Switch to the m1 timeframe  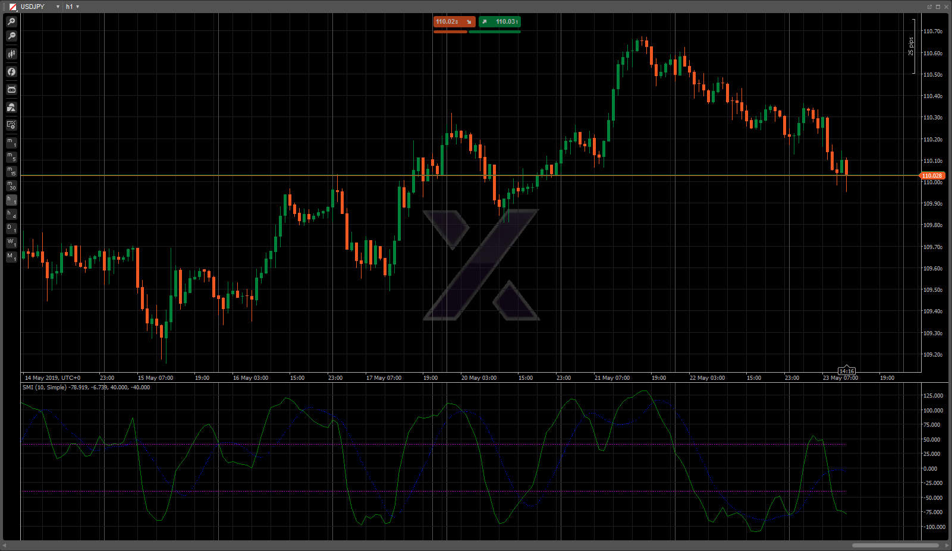coord(11,143)
